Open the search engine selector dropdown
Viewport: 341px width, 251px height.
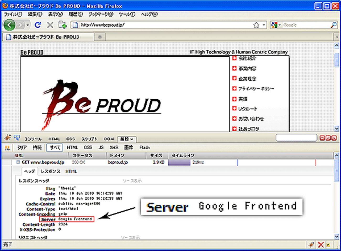(x=276, y=25)
